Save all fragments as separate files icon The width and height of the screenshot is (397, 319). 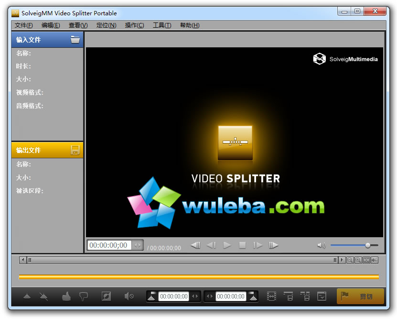click(x=305, y=296)
